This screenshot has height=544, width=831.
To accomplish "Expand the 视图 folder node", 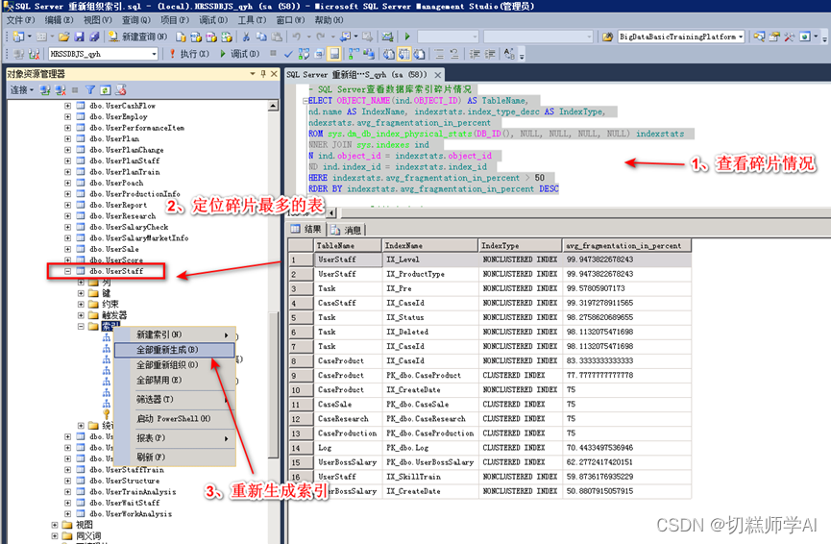I will click(x=55, y=525).
